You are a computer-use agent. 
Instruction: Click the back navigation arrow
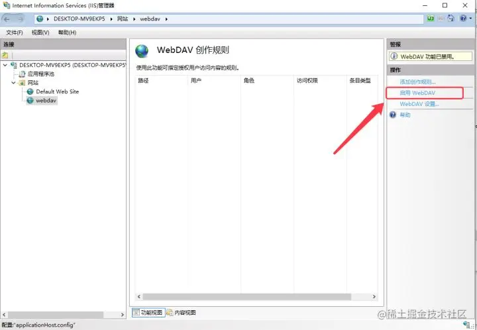pos(7,19)
